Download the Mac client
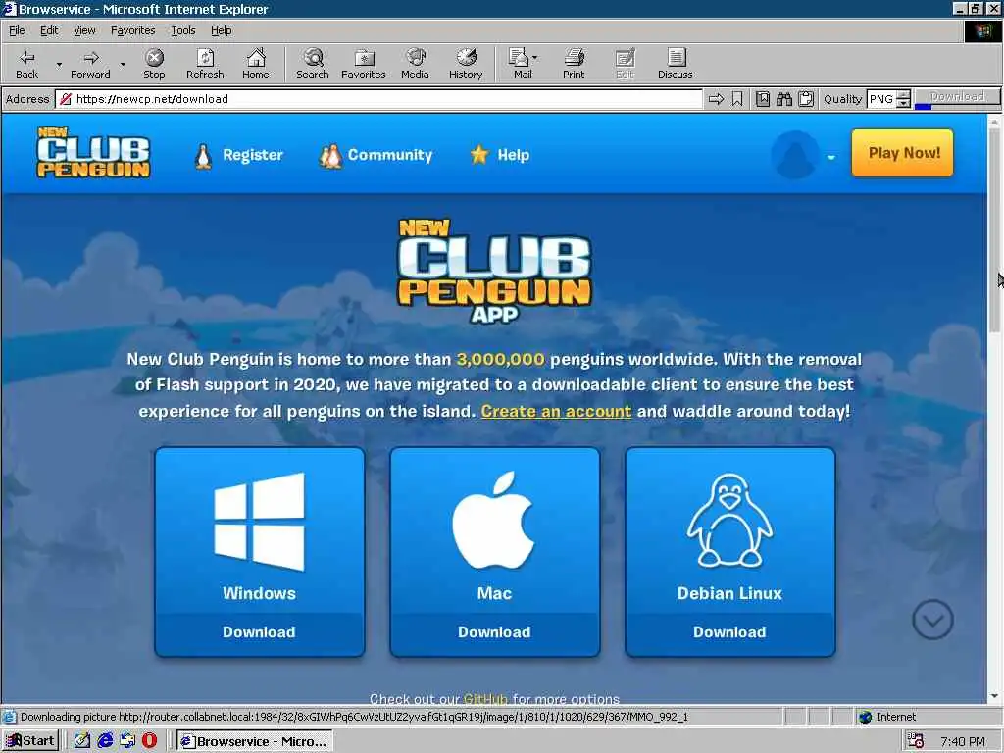Screen dimensions: 1004x753 (494, 632)
